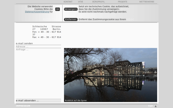Click the 'Schlesische Strasse' address line

pos(47,26)
